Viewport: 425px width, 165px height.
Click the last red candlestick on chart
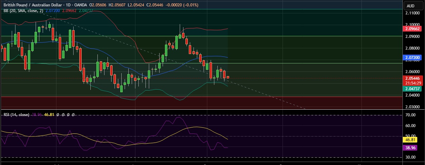pyautogui.click(x=228, y=77)
